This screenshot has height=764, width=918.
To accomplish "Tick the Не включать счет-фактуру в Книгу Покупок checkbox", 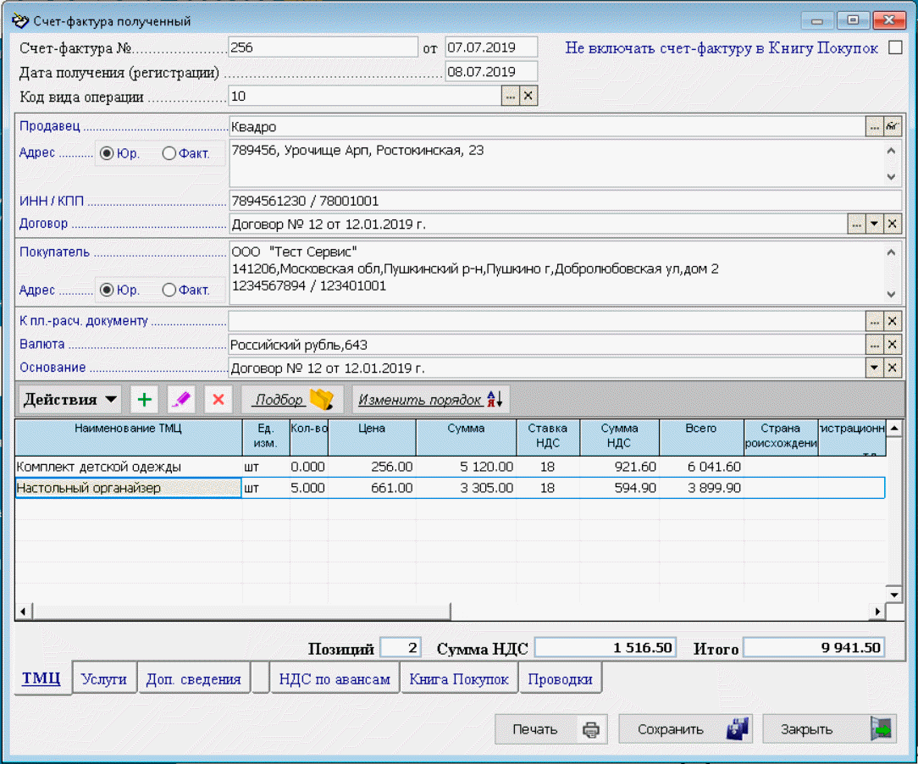I will pyautogui.click(x=895, y=47).
